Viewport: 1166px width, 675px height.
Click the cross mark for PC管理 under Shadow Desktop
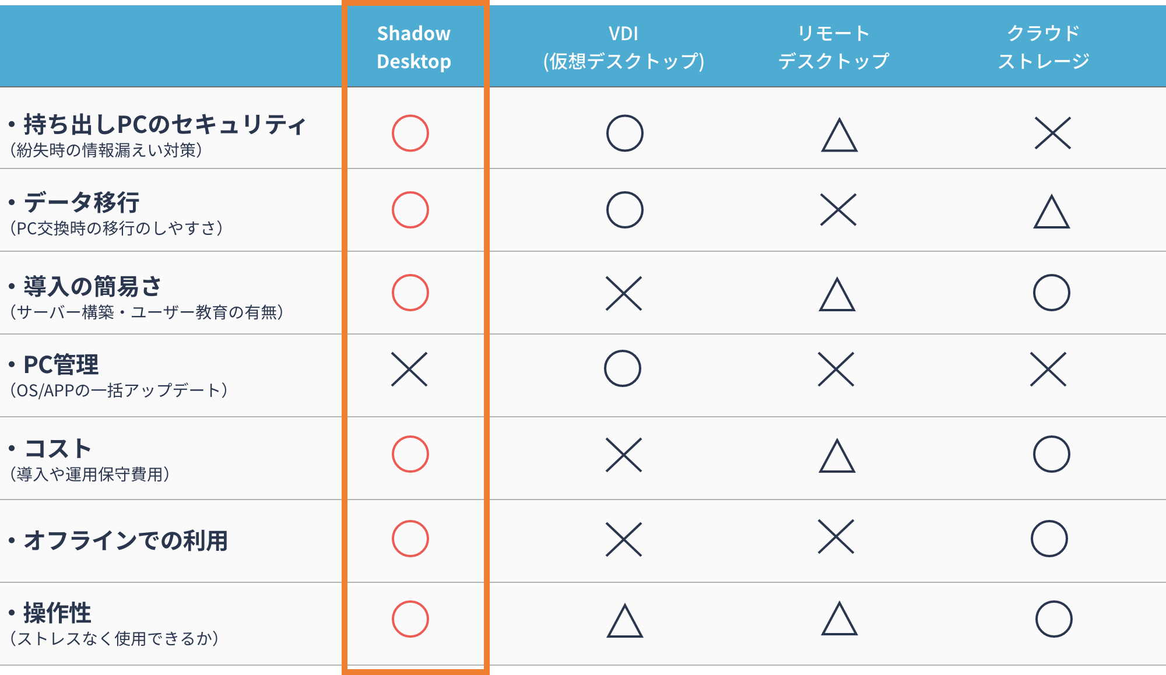(x=409, y=369)
